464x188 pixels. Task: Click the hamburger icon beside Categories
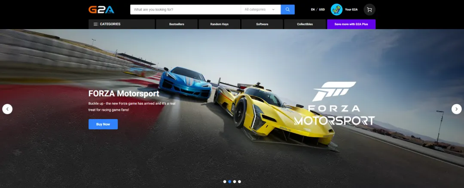96,24
